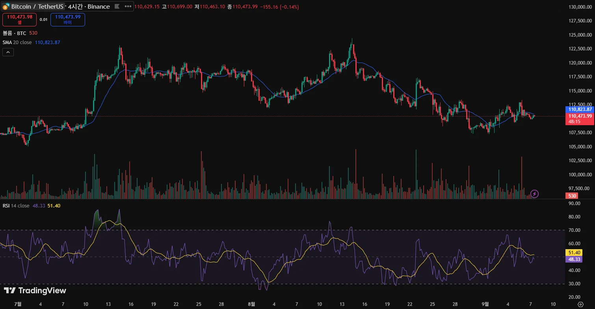The image size is (595, 309).
Task: Click the blue 110,473.99 buy button
Action: click(68, 19)
